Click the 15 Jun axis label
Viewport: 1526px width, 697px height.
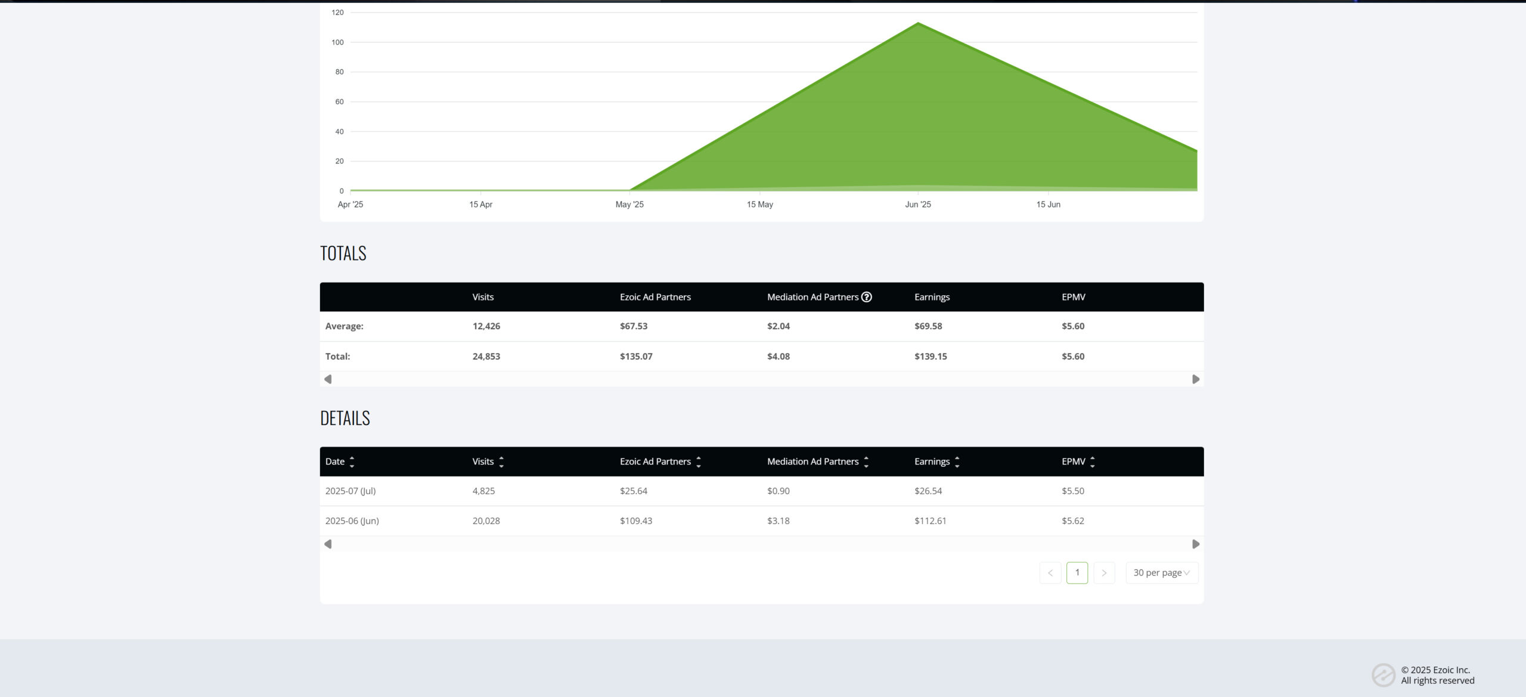coord(1049,205)
